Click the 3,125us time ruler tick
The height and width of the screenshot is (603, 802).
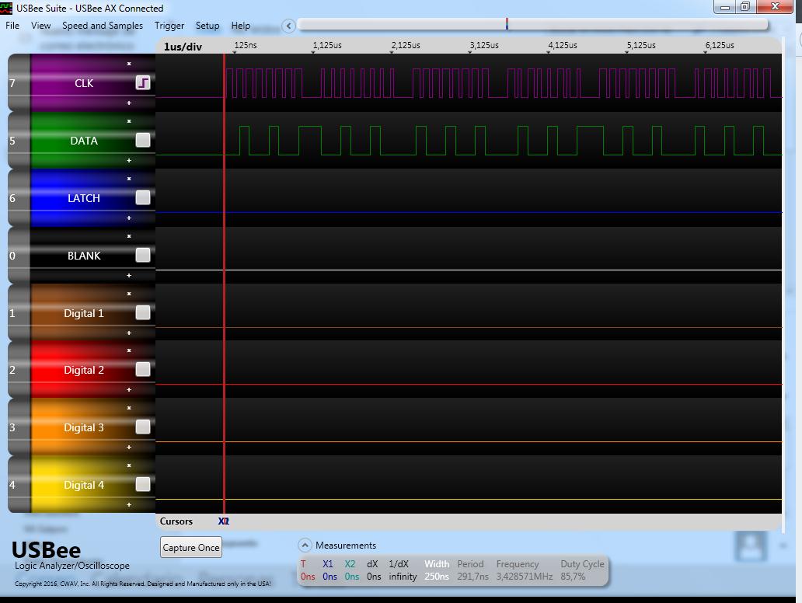pyautogui.click(x=484, y=45)
